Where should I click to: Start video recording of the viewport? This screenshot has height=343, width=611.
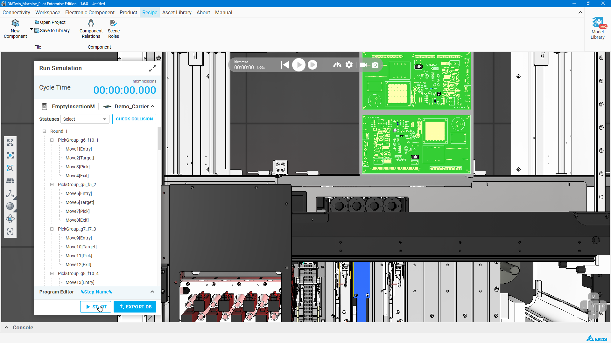click(x=363, y=65)
